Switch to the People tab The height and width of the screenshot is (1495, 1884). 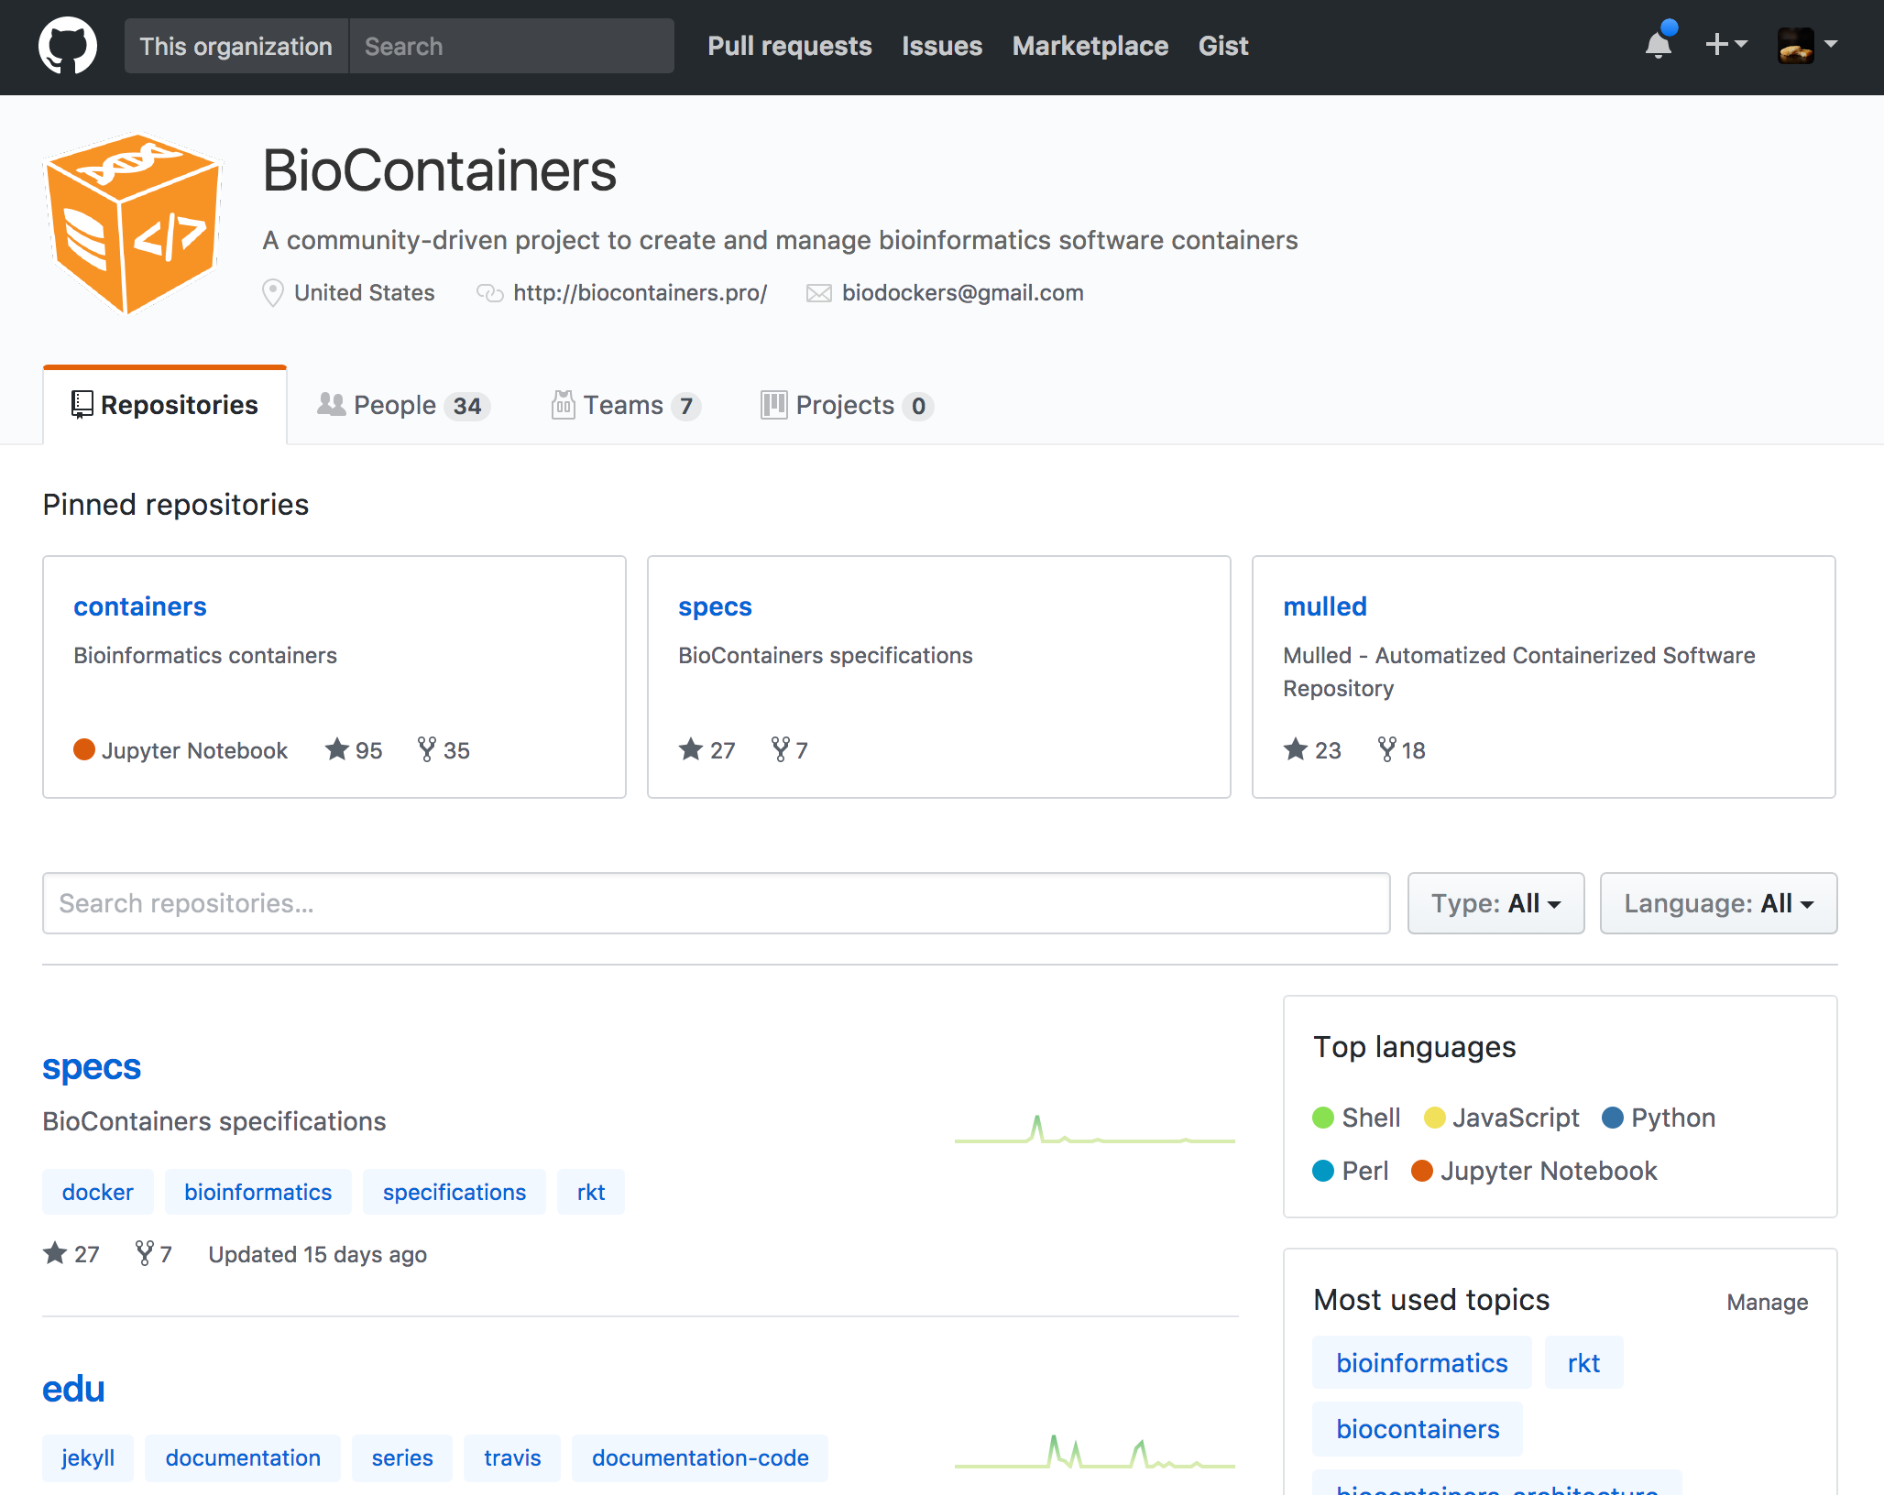[404, 405]
